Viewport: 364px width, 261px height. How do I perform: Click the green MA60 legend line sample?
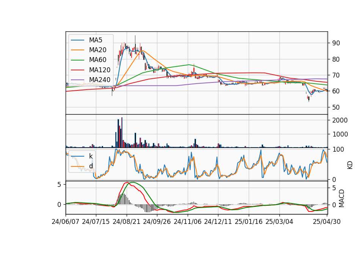[x=77, y=60]
